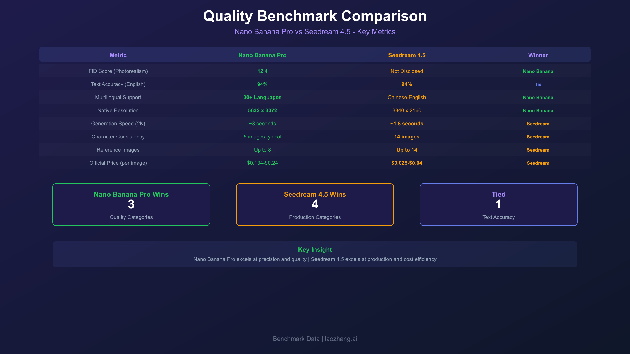Select the Seedream 4.5 column header

(x=407, y=55)
